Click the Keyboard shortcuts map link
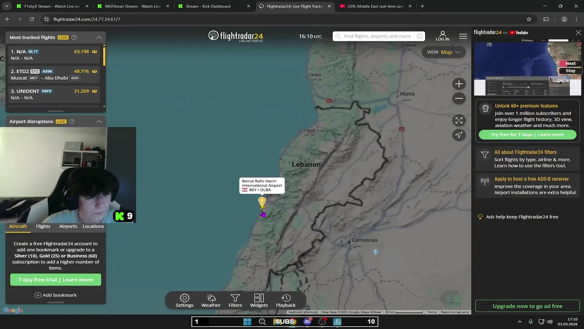This screenshot has height=329, width=584. click(x=303, y=312)
